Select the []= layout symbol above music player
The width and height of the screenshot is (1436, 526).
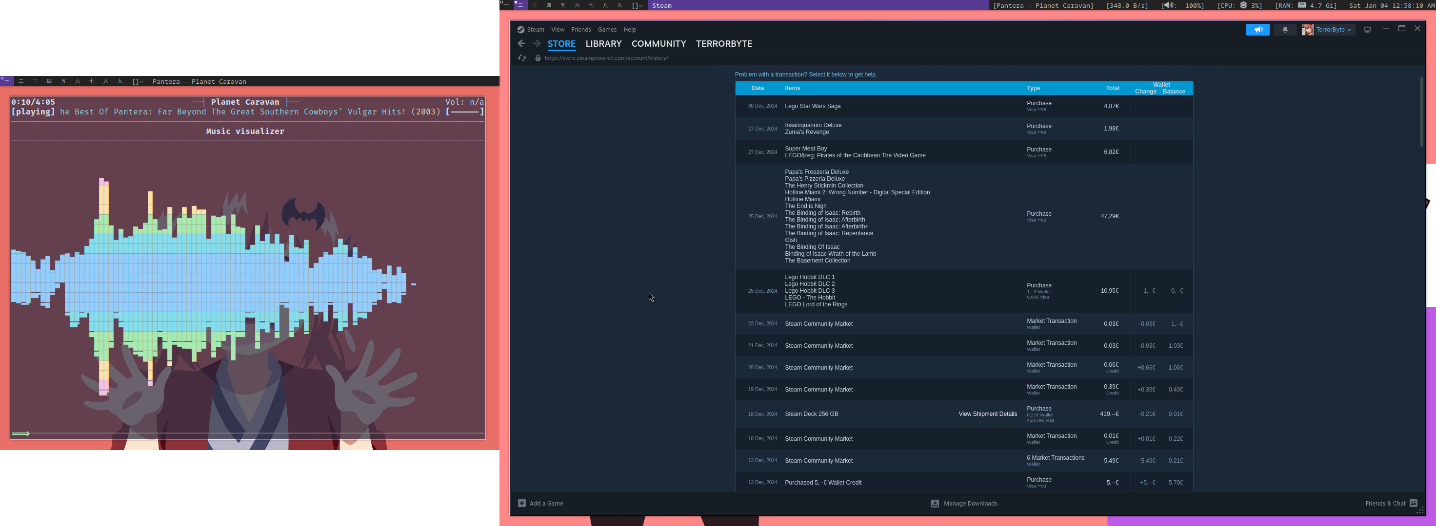[138, 81]
